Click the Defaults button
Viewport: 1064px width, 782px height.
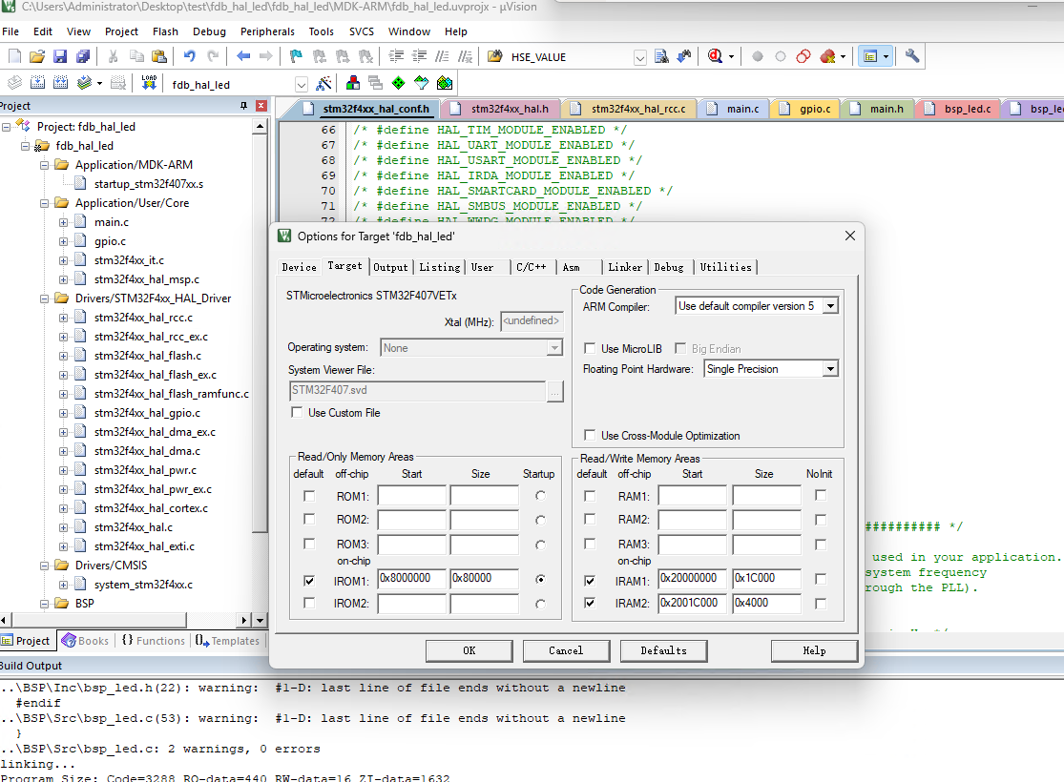[663, 650]
